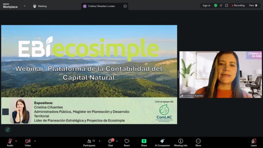Image resolution: width=263 pixels, height=148 pixels.
Task: Expand video options caret next to Video
Action: point(35,141)
